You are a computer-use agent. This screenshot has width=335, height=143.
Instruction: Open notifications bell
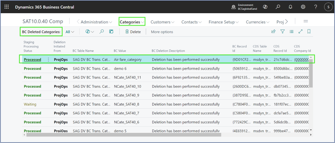pyautogui.click(x=290, y=7)
